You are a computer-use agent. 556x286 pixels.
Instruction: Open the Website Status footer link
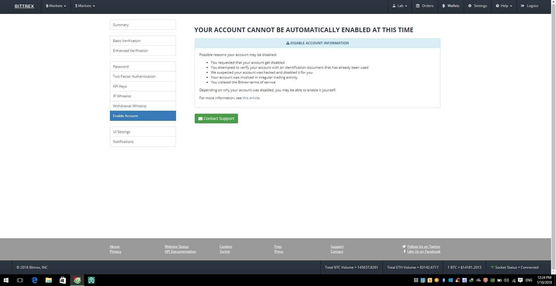(177, 247)
